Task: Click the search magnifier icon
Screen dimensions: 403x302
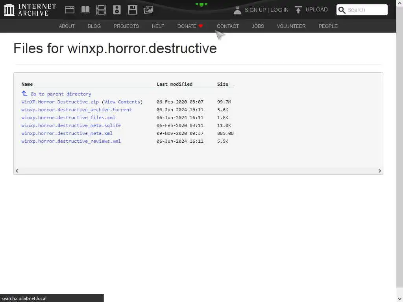Action: [x=342, y=10]
